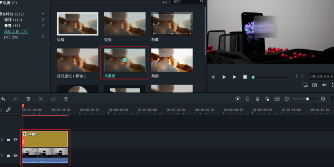Click timeline ruler at 00:00:30:00

point(205,110)
